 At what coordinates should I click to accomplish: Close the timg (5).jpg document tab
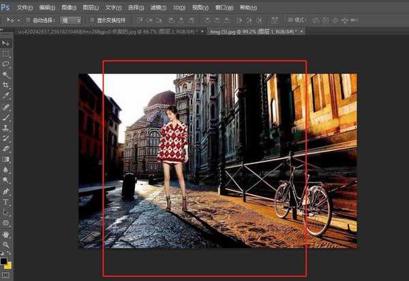[301, 31]
